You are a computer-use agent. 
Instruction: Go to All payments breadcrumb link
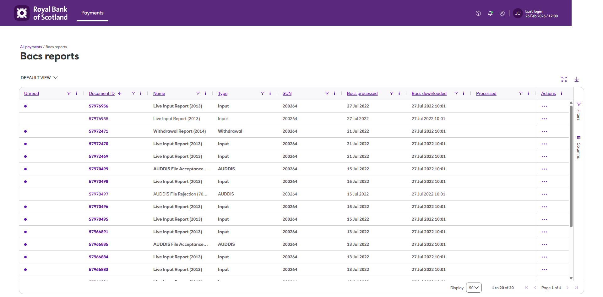(x=31, y=47)
